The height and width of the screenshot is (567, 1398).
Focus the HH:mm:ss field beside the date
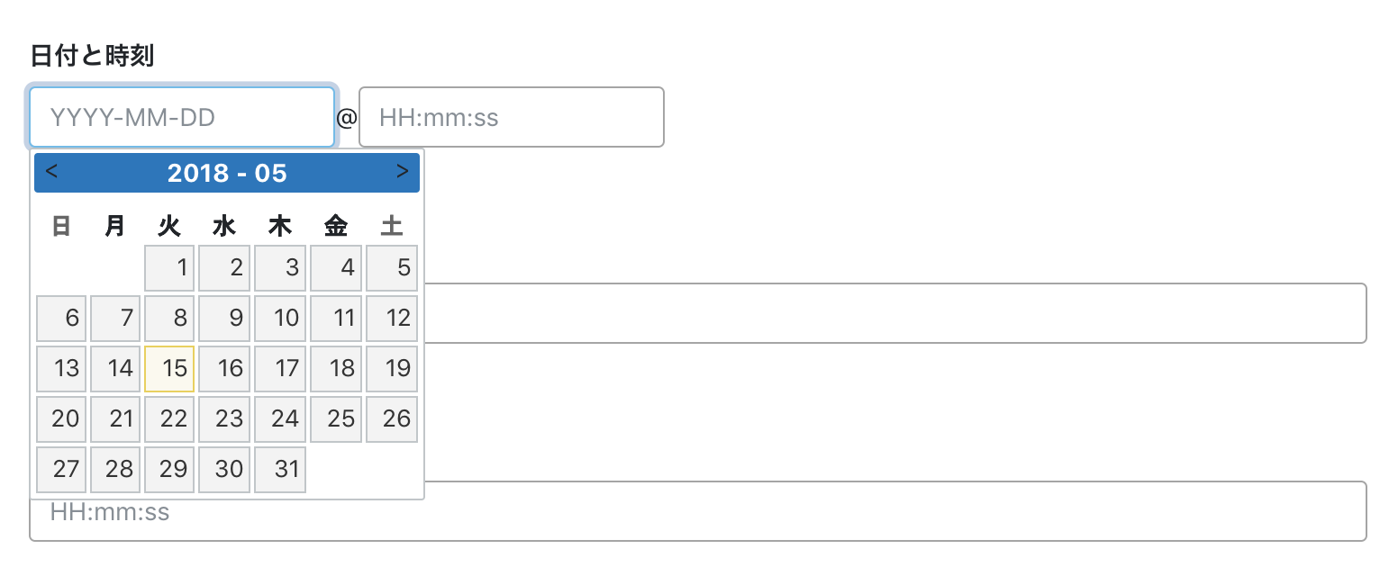coord(511,117)
